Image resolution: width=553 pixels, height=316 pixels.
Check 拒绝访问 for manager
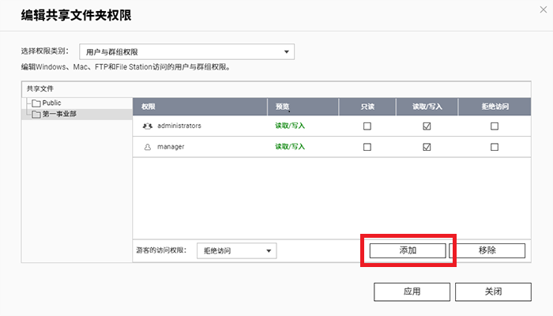tap(495, 147)
